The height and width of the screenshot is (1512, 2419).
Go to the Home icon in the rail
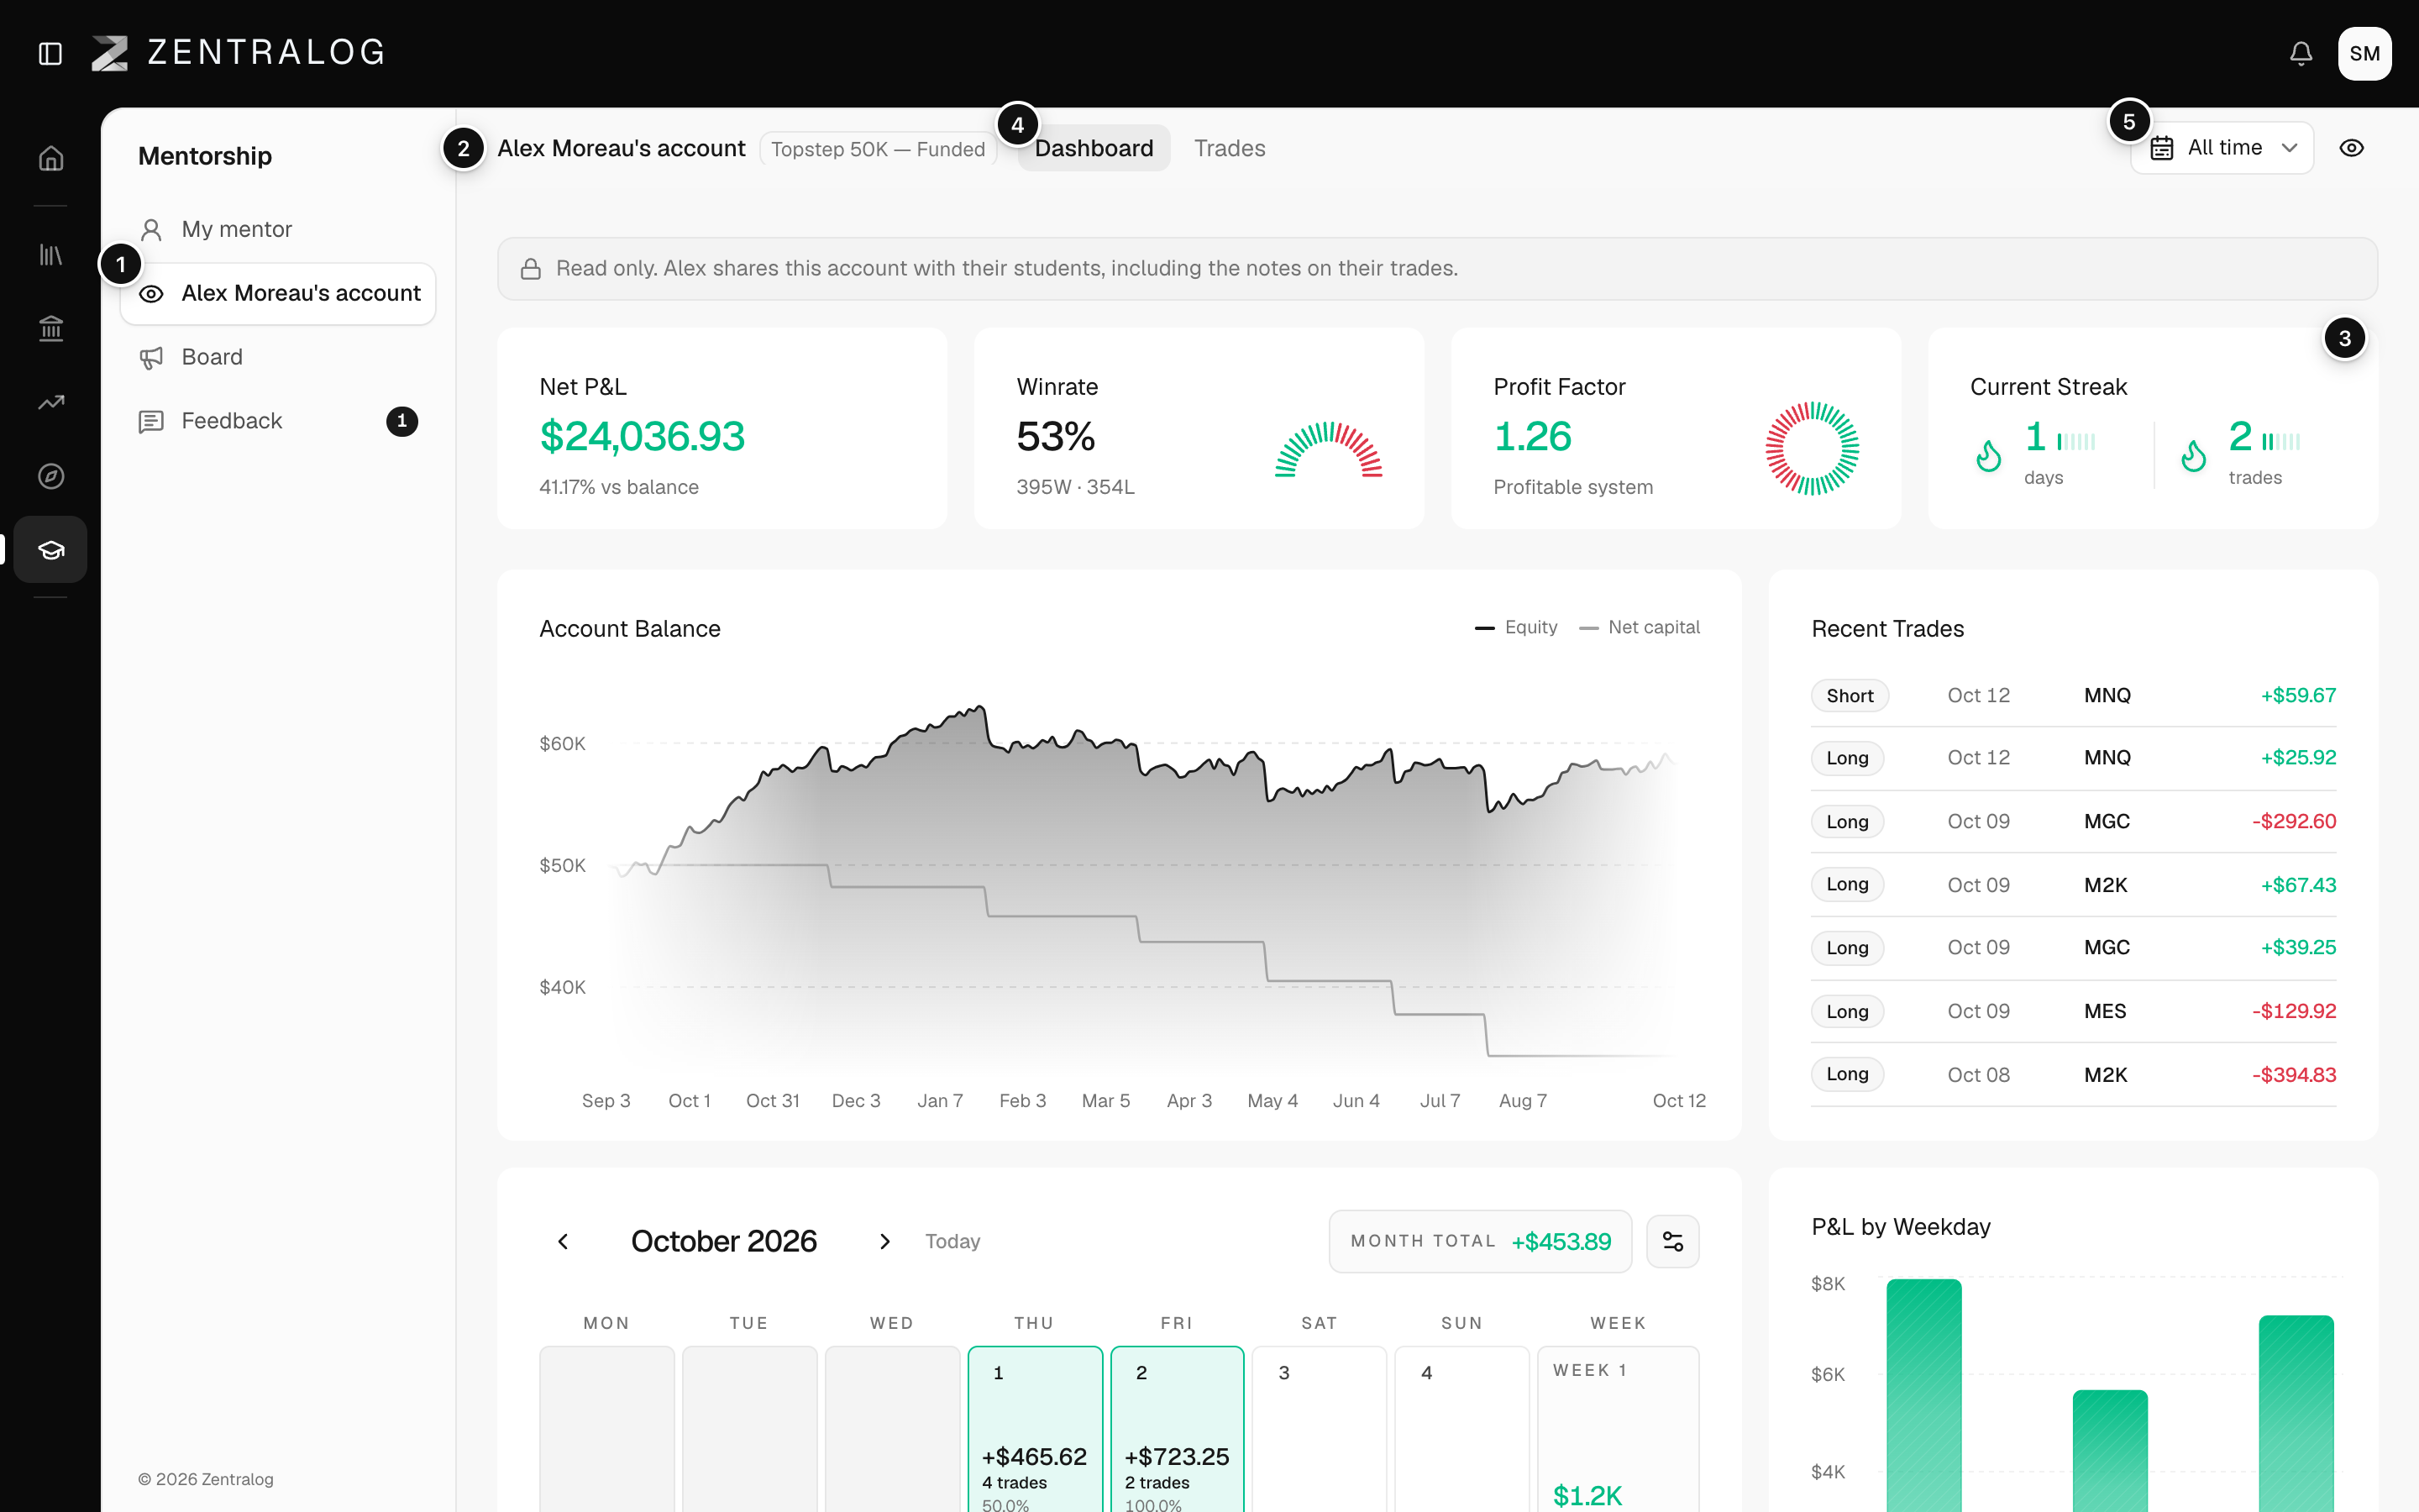pos(51,158)
